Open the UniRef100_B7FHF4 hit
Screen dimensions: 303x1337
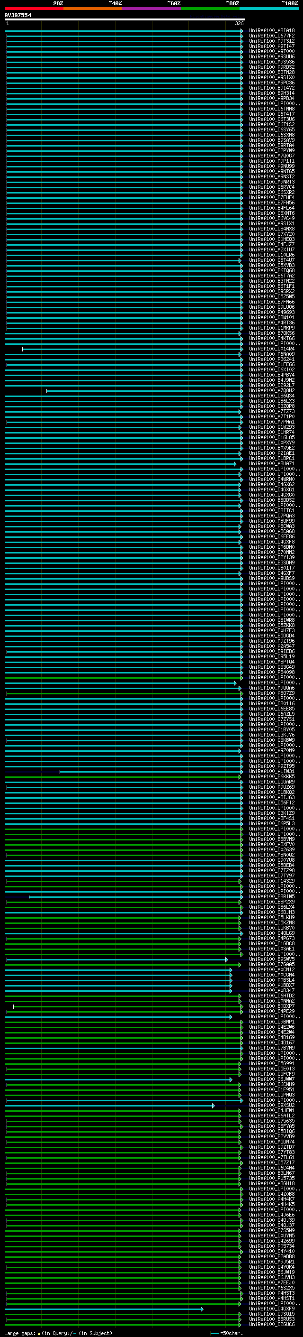272,198
